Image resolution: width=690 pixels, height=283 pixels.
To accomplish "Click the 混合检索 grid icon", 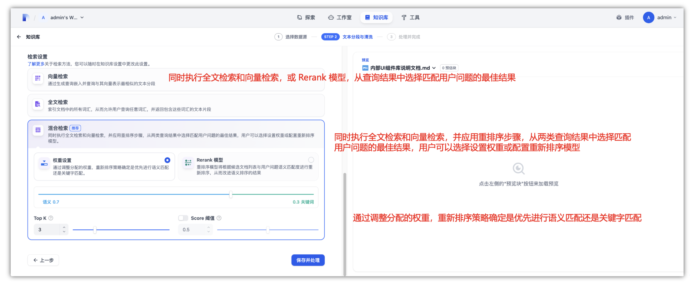I will (38, 130).
